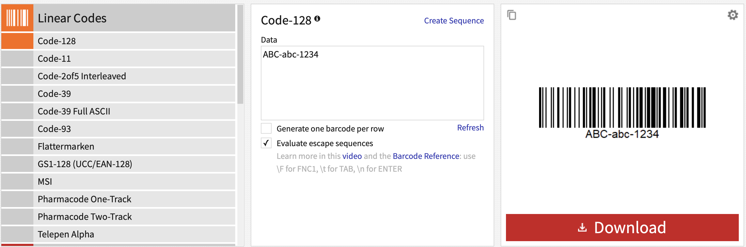Expand the Linear Codes category header
Viewport: 746px width, 247px height.
118,18
